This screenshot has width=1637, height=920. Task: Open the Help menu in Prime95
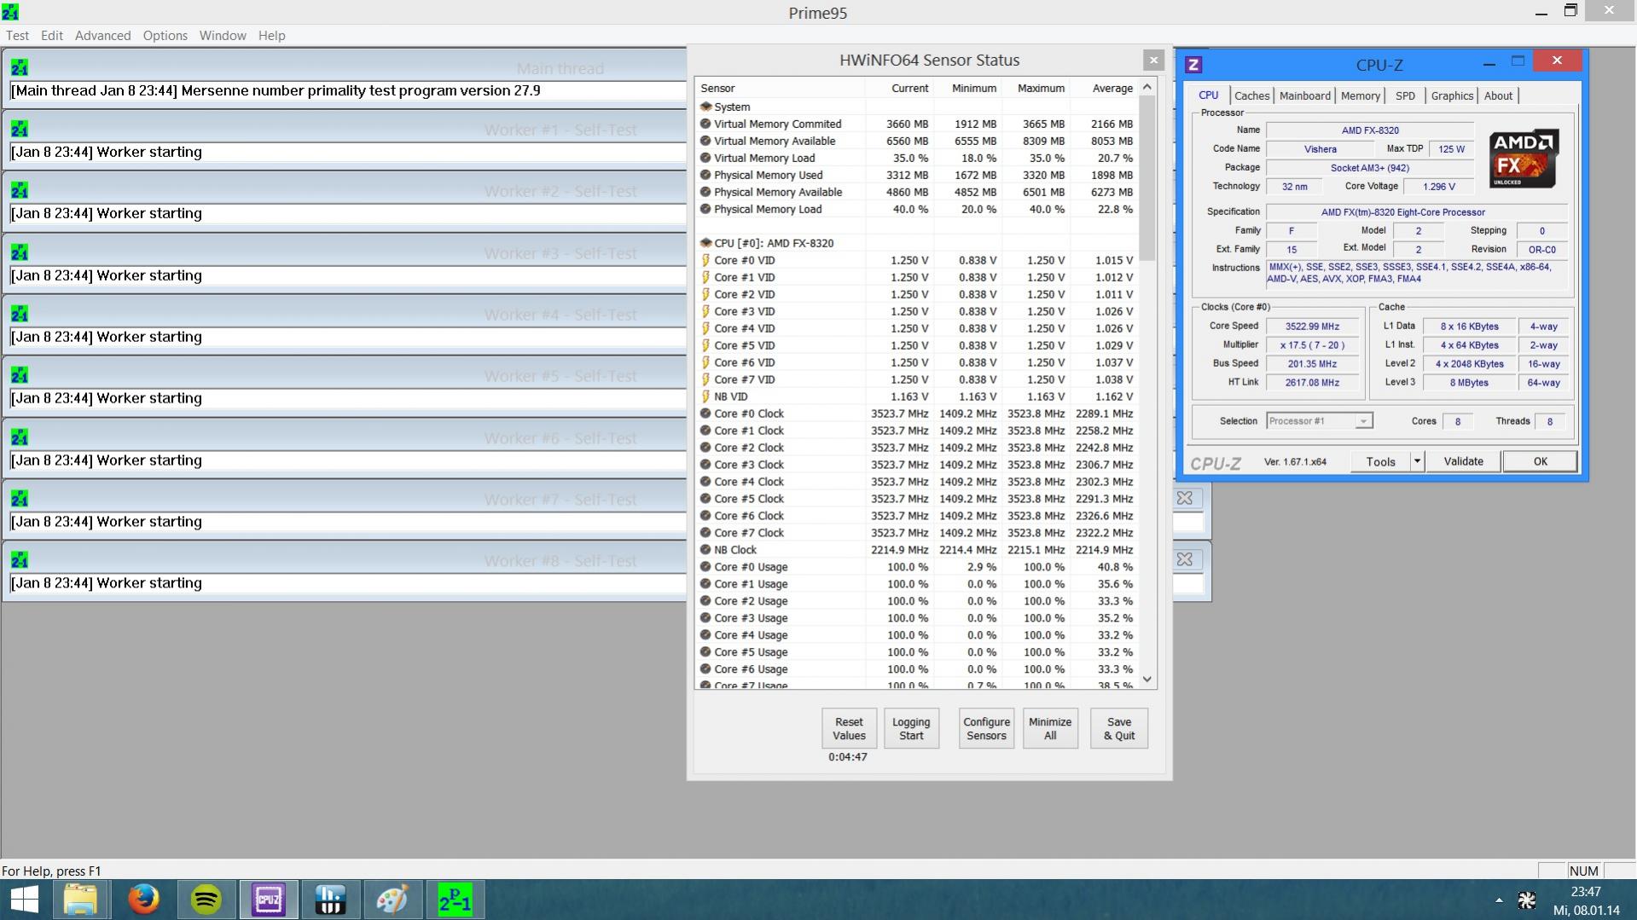pyautogui.click(x=272, y=36)
